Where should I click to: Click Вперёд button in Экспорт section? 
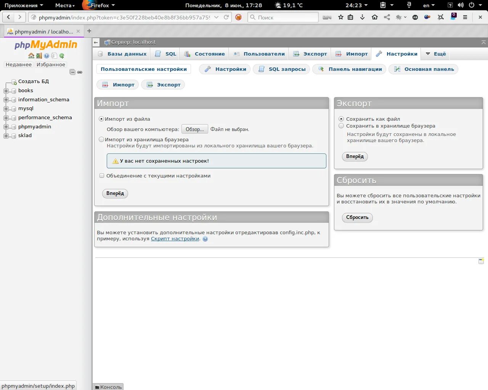[355, 157]
